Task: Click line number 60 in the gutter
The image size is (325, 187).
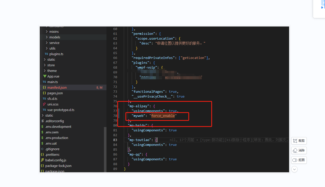Action: [115, 29]
